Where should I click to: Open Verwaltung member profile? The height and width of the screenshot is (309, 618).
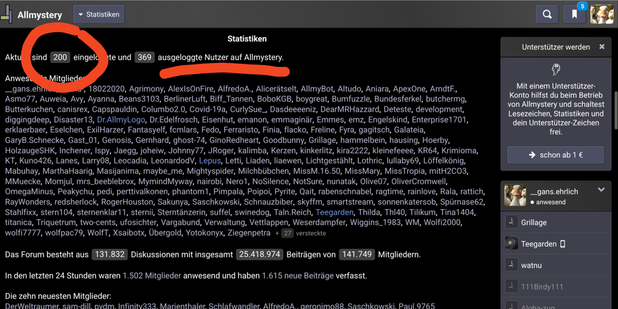[x=224, y=222]
